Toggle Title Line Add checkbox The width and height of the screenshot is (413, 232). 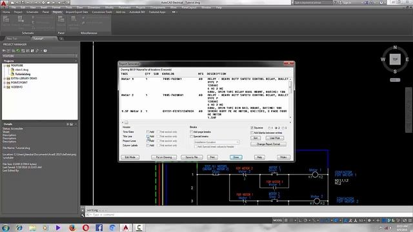(x=148, y=136)
